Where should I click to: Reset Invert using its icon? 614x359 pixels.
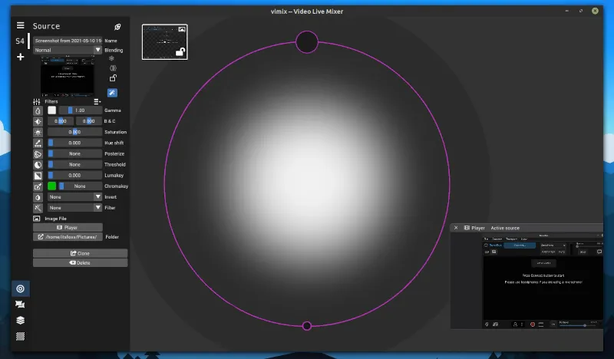click(38, 197)
